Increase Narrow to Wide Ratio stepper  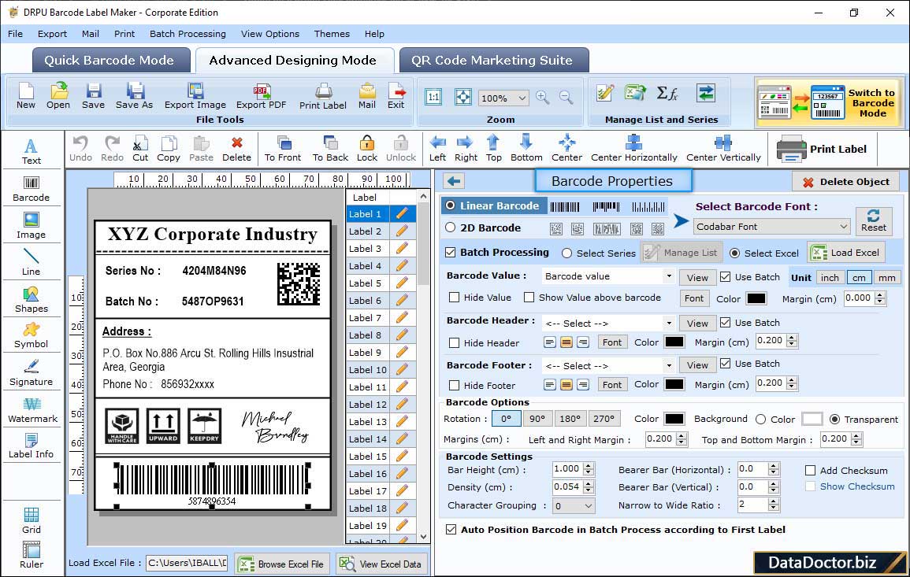[x=773, y=501]
